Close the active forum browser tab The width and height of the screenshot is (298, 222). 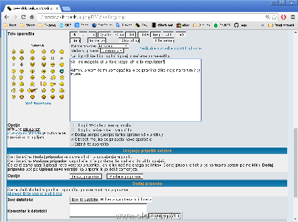57,8
